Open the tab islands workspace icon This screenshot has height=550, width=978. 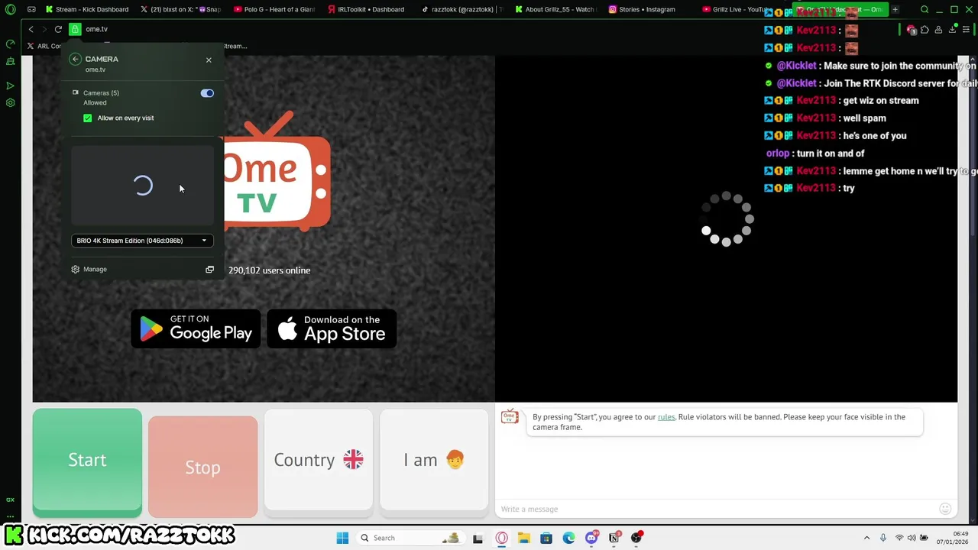(31, 10)
